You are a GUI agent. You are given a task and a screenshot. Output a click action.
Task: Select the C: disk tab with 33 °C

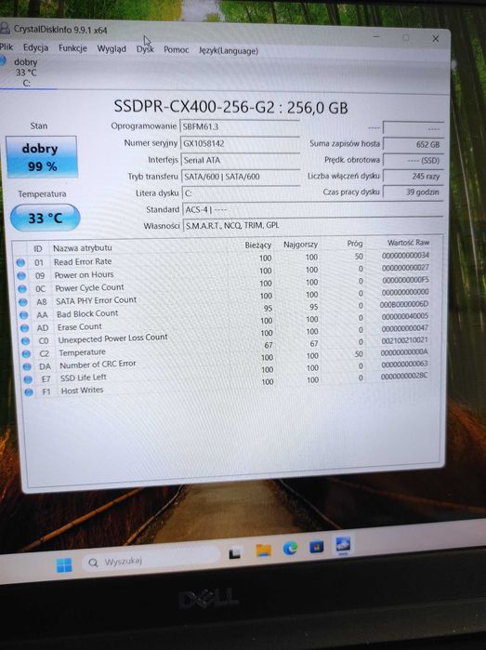(25, 73)
